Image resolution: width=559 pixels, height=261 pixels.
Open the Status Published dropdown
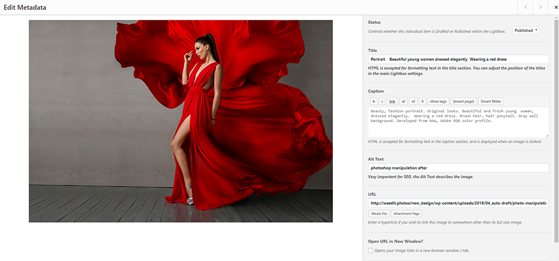526,30
